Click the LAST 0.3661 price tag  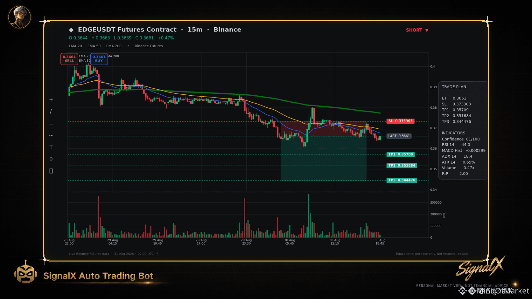[399, 136]
